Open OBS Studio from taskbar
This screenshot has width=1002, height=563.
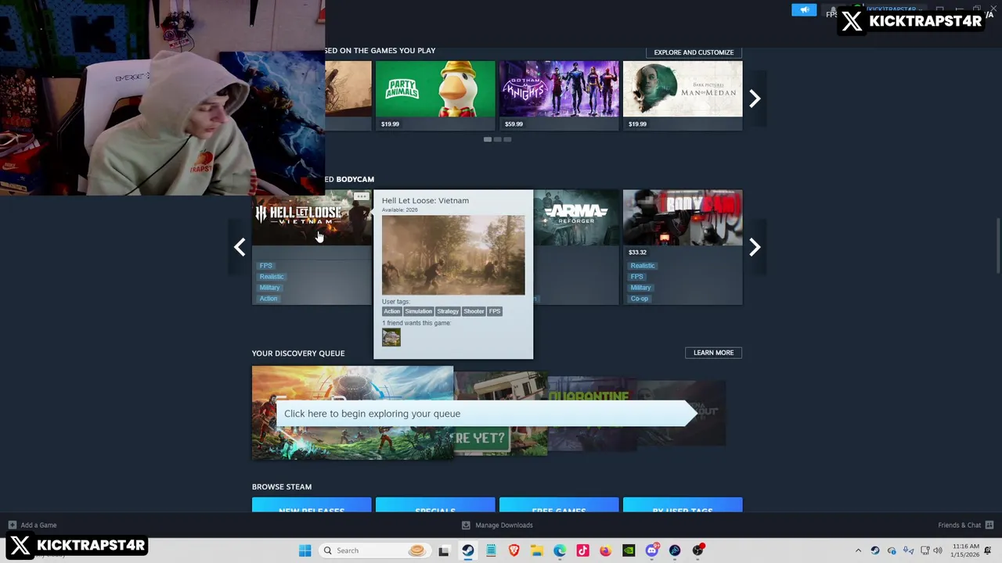697,550
